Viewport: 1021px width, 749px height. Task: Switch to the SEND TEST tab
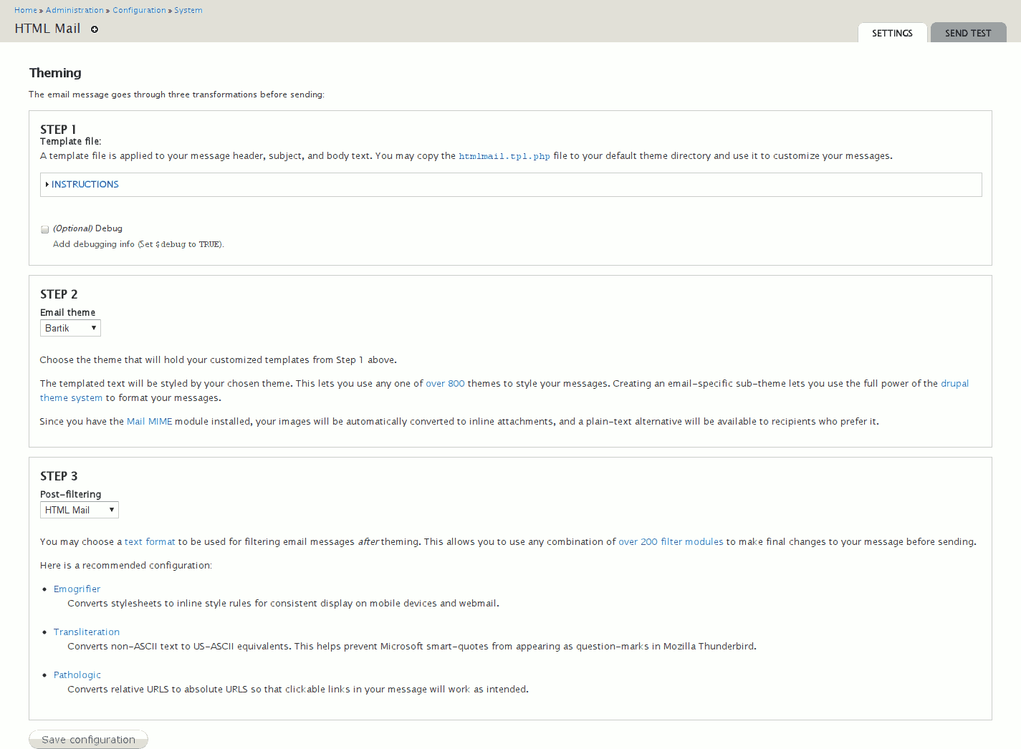click(968, 33)
